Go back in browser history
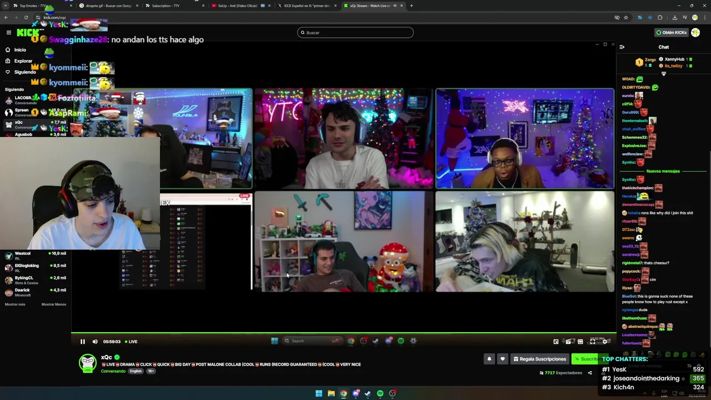 click(6, 17)
